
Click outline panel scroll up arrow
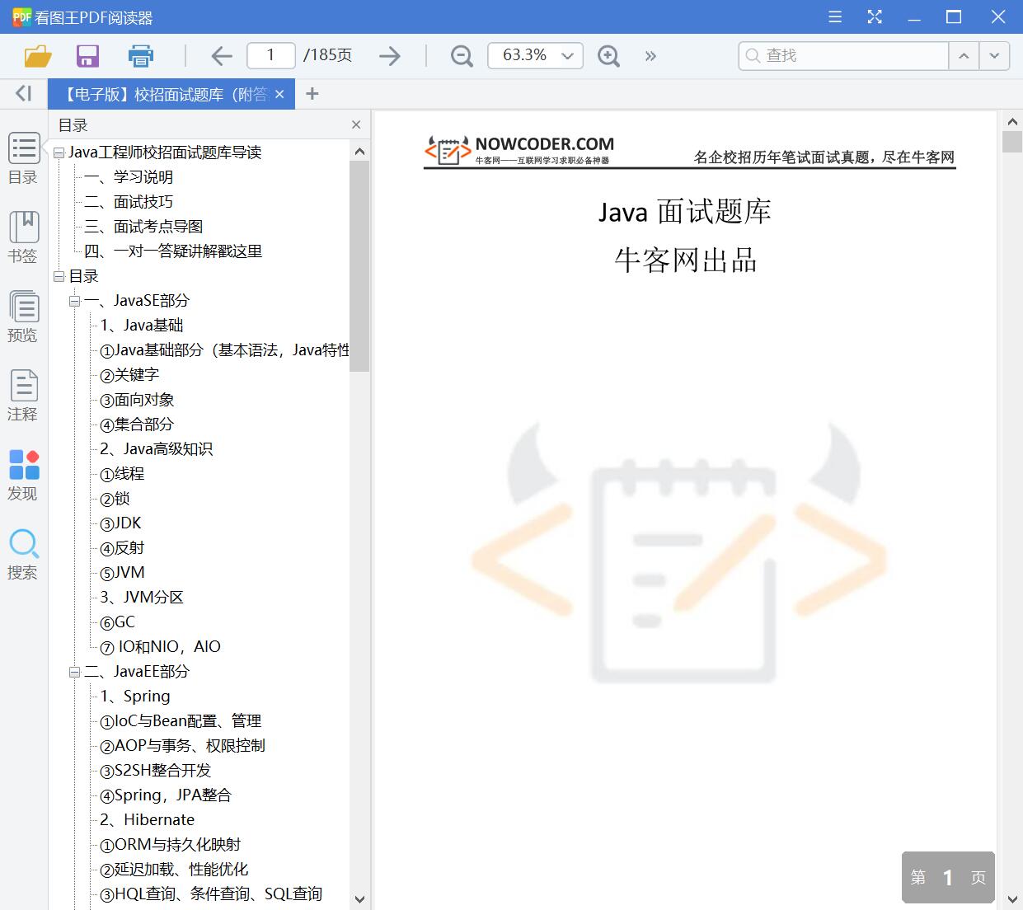(x=359, y=151)
